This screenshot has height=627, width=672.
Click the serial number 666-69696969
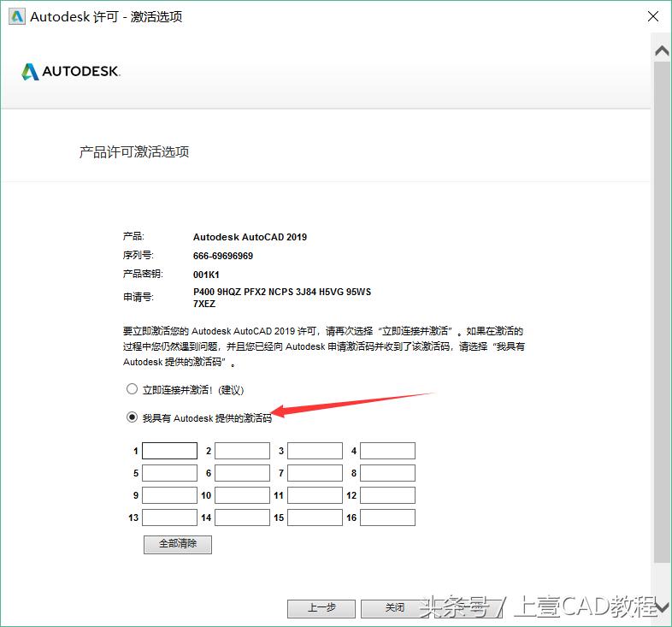pyautogui.click(x=223, y=256)
